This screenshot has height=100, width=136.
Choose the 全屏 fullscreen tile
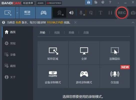pyautogui.click(x=84, y=53)
